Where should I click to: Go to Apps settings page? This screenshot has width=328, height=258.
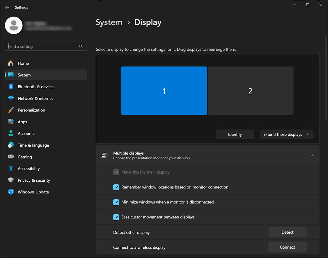(23, 122)
